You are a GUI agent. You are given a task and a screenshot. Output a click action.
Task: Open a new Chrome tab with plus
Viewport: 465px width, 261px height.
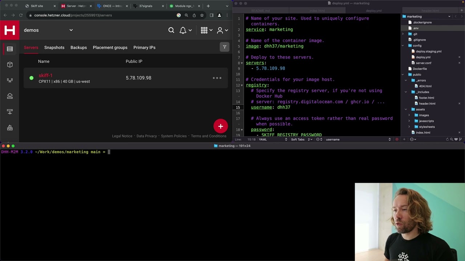208,6
